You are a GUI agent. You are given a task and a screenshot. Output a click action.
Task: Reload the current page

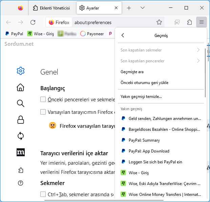33,22
